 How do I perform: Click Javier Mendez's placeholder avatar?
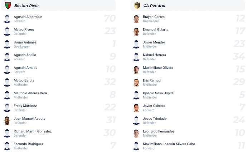pos(136,44)
